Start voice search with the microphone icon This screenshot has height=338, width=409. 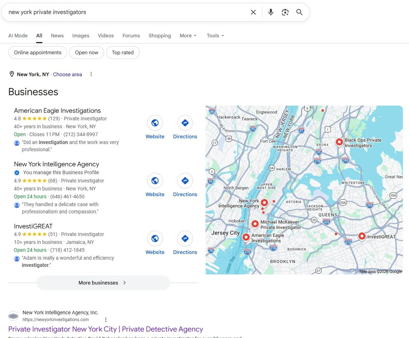[271, 12]
